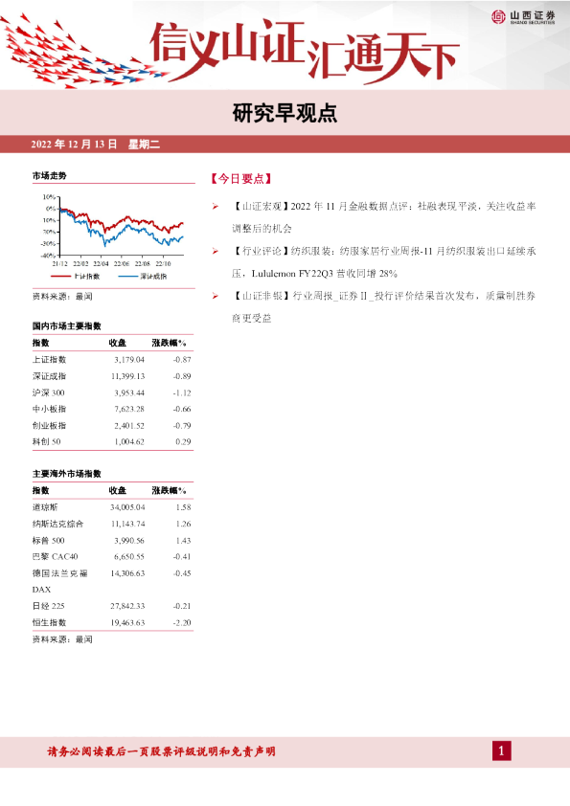Open the 山证宏观 November financial data item
Viewport: 570px width, 806px height.
(383, 217)
